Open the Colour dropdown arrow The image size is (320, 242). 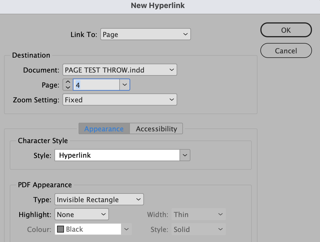(126, 229)
